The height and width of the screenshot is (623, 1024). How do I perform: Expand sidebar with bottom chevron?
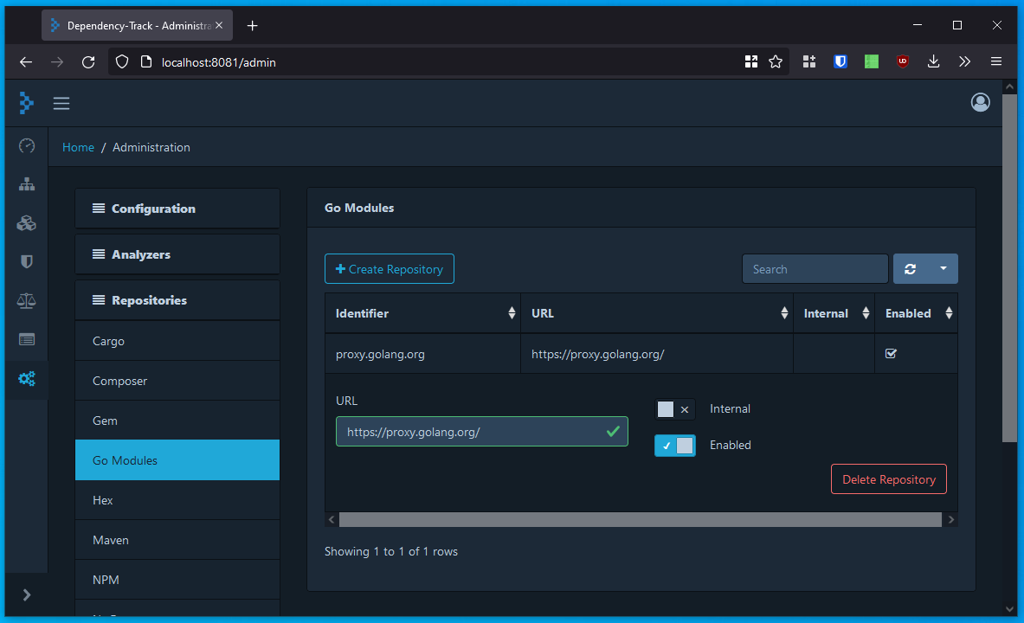click(27, 595)
